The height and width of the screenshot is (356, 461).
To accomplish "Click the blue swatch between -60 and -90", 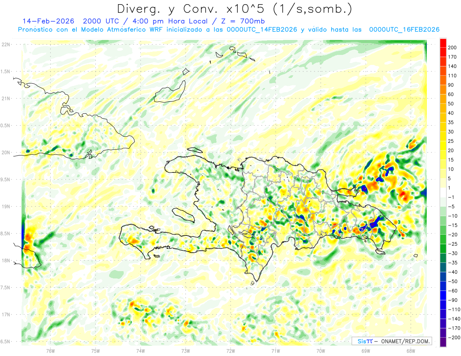I will tap(443, 296).
